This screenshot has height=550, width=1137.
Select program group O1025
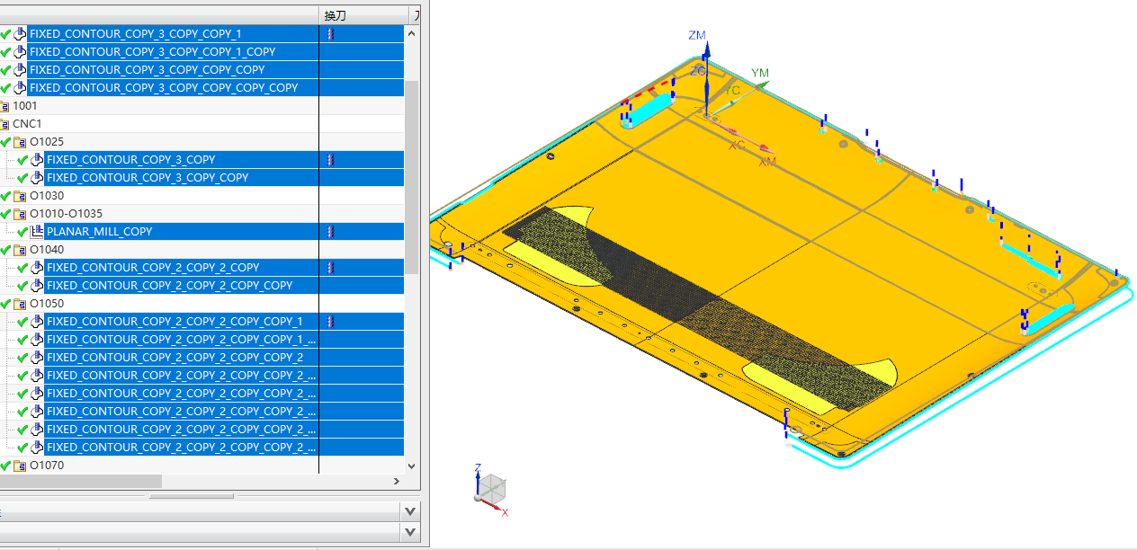[x=47, y=142]
